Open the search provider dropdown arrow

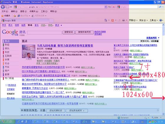point(163,7)
